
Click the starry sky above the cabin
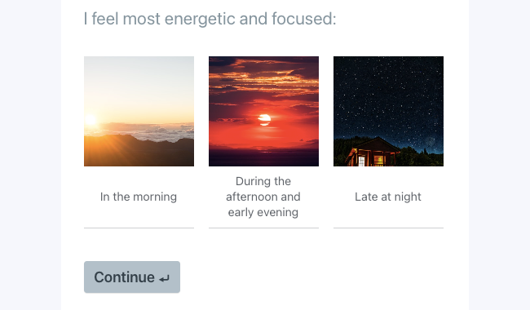(388, 96)
